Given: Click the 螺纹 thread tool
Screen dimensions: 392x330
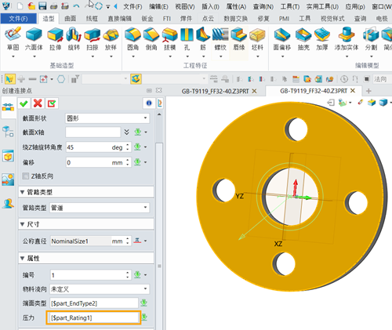Looking at the screenshot, I should (220, 39).
